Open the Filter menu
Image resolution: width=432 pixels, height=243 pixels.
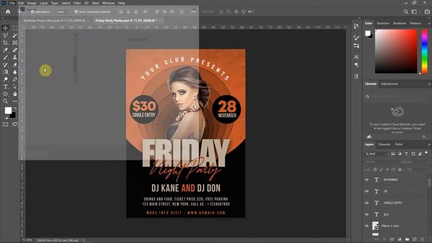[77, 3]
